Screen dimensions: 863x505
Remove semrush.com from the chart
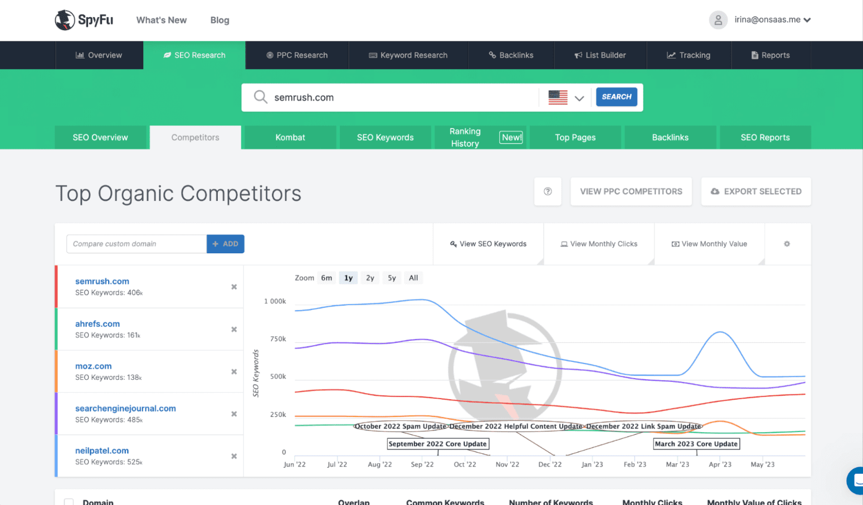coord(234,287)
